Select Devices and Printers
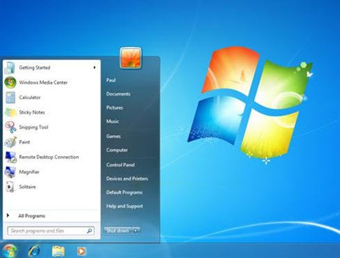This screenshot has height=258, width=340. point(127,178)
